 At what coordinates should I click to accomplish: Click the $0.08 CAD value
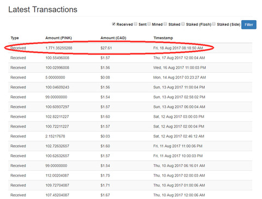point(105,77)
